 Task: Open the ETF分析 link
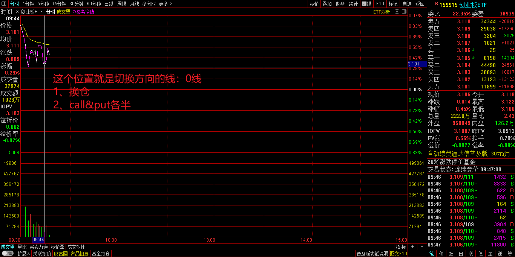[x=382, y=12]
